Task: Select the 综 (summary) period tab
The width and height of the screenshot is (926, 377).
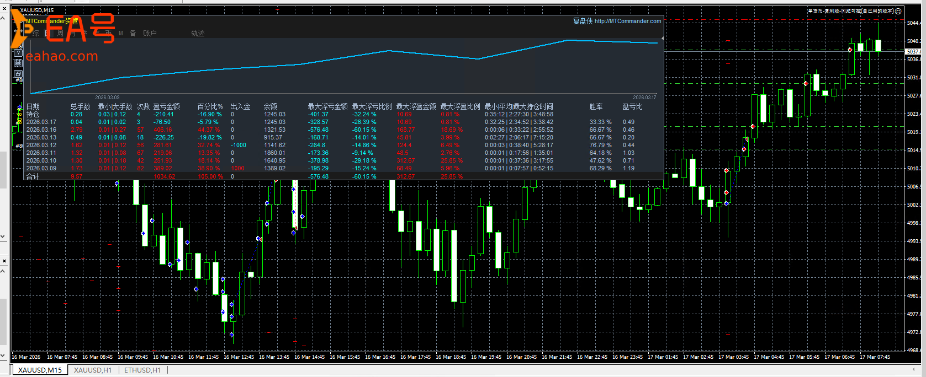Action: (36, 34)
